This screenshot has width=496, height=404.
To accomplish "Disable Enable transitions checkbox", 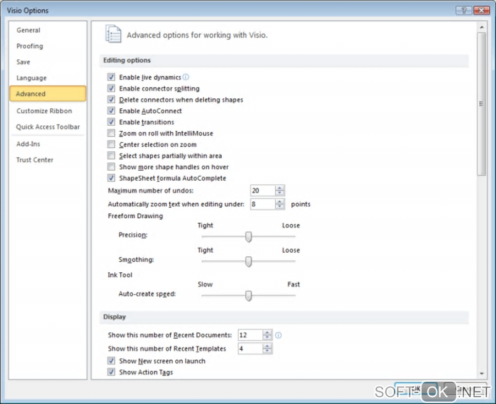I will pos(111,122).
